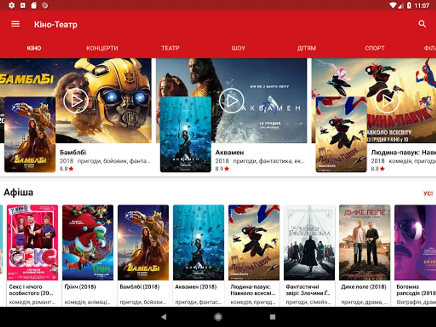The image size is (436, 327).
Task: Tap the battery icon in status bar
Action: coord(409,5)
